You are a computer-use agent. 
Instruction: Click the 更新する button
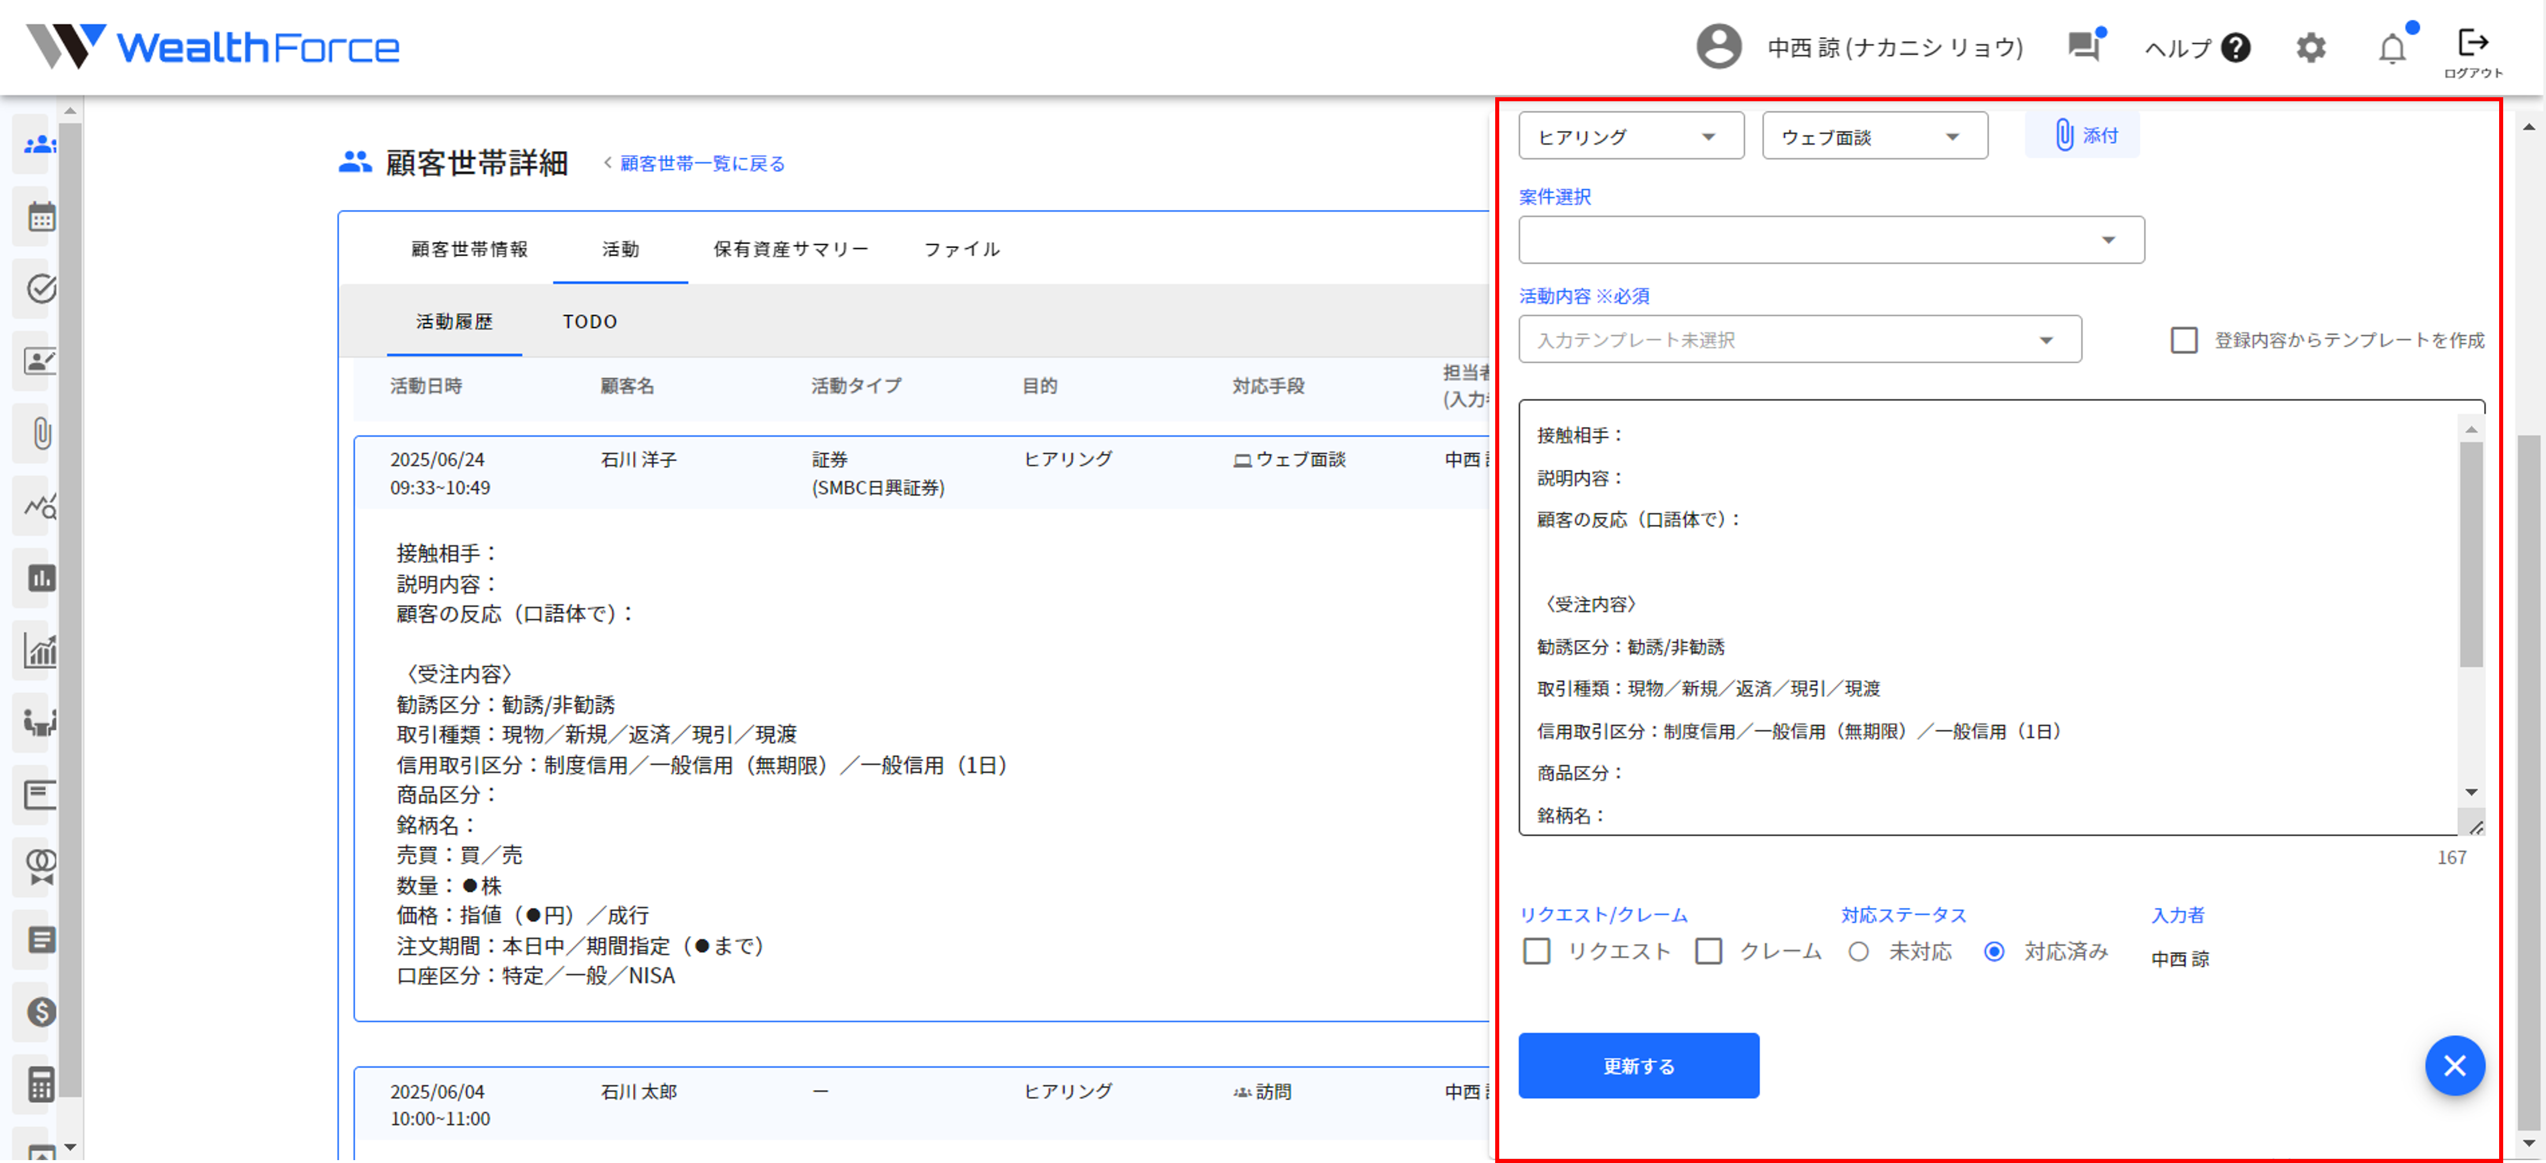coord(1639,1065)
